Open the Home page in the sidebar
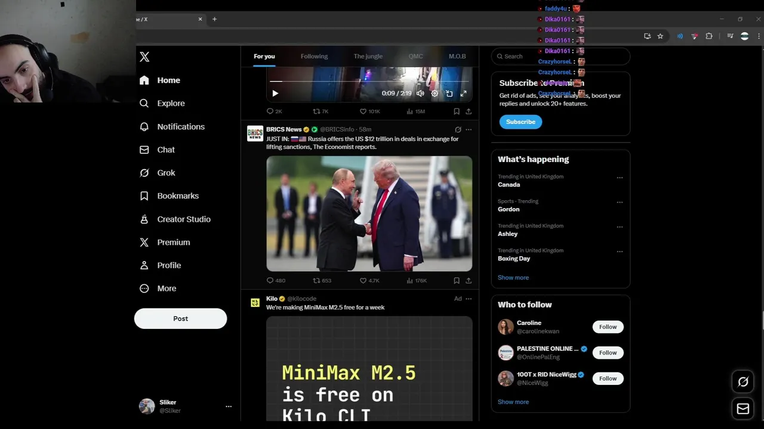The height and width of the screenshot is (429, 764). pyautogui.click(x=159, y=80)
